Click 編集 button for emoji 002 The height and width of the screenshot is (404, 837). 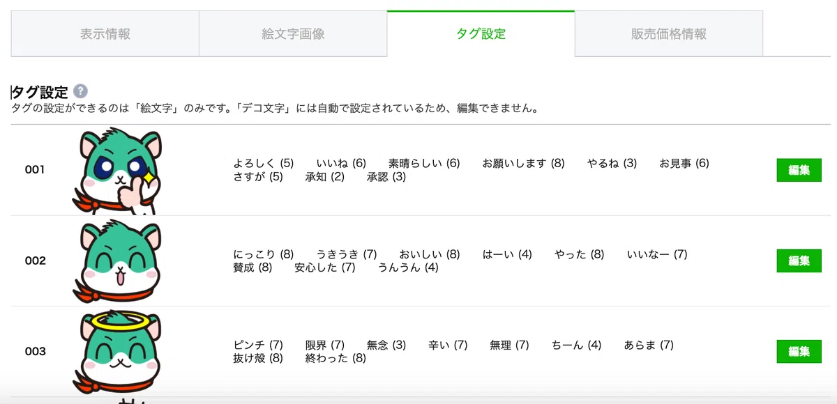[x=799, y=261]
